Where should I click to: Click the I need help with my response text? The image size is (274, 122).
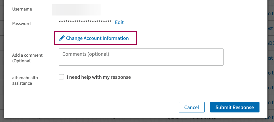[x=99, y=77]
